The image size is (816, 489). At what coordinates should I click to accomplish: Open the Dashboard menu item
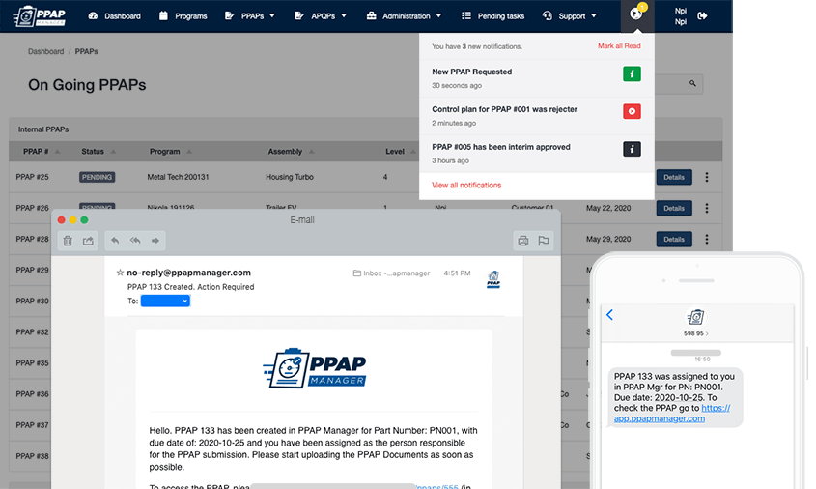(115, 16)
